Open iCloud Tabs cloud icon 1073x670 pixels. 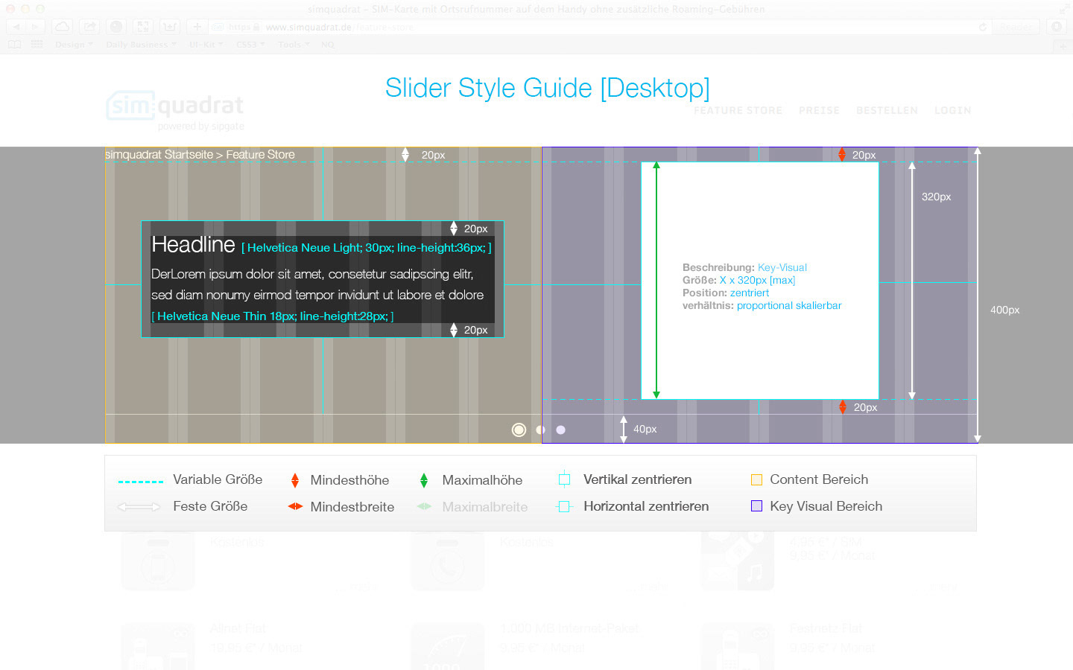click(x=63, y=27)
